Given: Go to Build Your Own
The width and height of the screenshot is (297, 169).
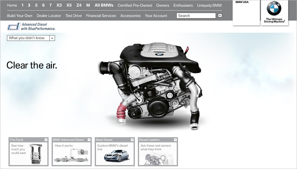Looking at the screenshot, I should pos(19,16).
